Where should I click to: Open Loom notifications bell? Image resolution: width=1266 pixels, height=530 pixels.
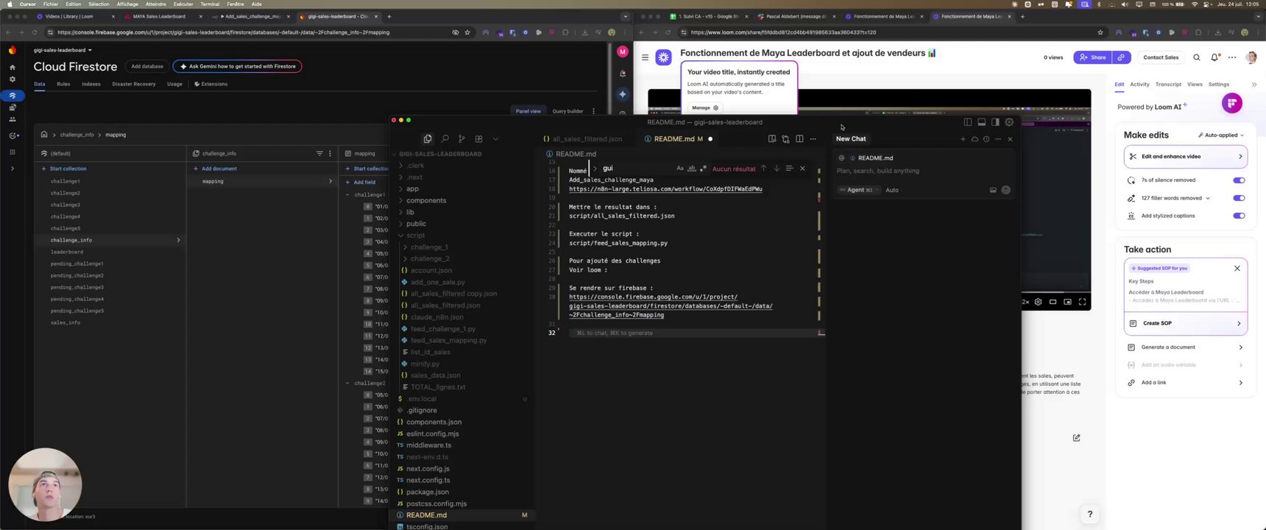pos(1214,57)
